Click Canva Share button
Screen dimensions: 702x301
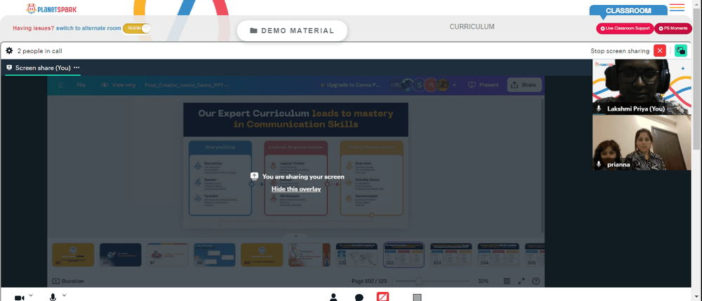(524, 85)
